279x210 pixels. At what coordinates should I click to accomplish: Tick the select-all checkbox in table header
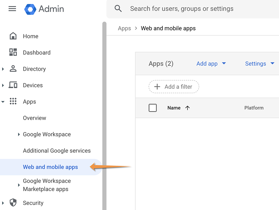pyautogui.click(x=153, y=108)
